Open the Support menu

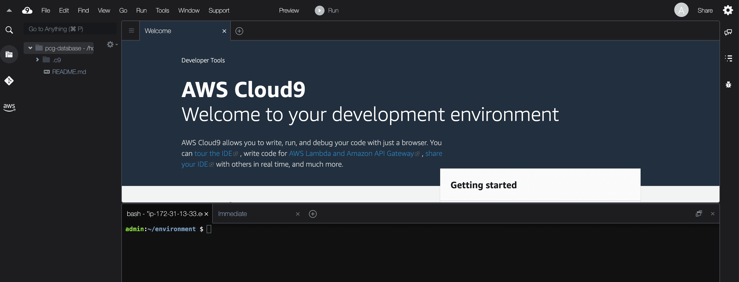pyautogui.click(x=219, y=10)
